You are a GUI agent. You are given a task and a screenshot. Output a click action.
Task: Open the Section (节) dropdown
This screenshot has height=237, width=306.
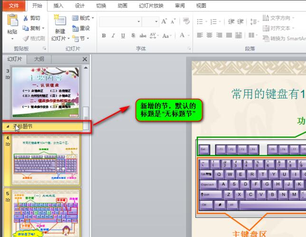81,38
